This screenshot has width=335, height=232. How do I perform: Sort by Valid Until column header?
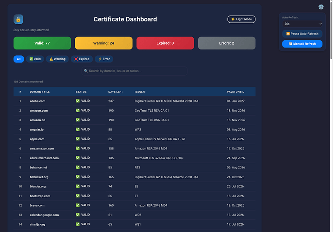coord(235,92)
